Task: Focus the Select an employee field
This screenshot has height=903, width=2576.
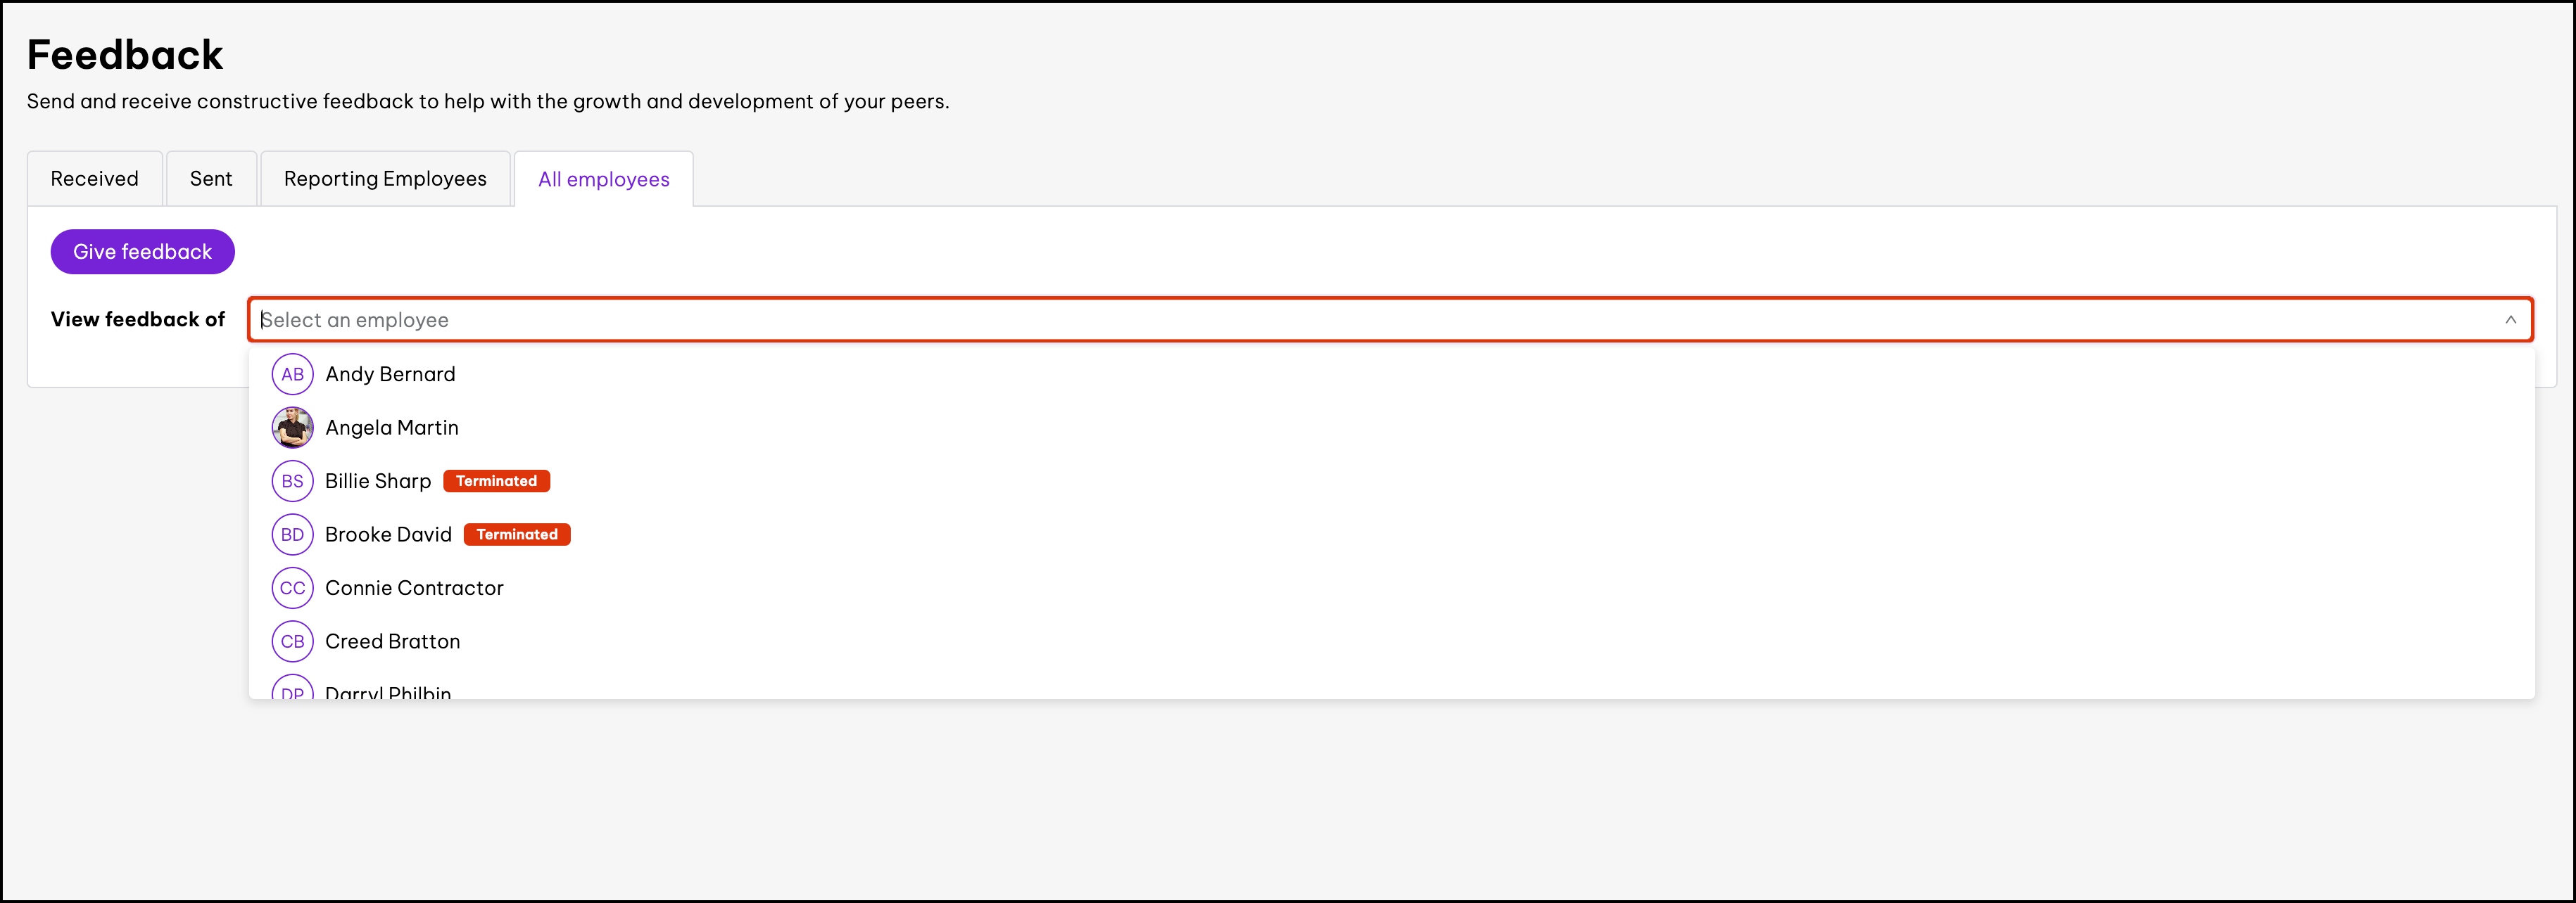Action: 1300,320
